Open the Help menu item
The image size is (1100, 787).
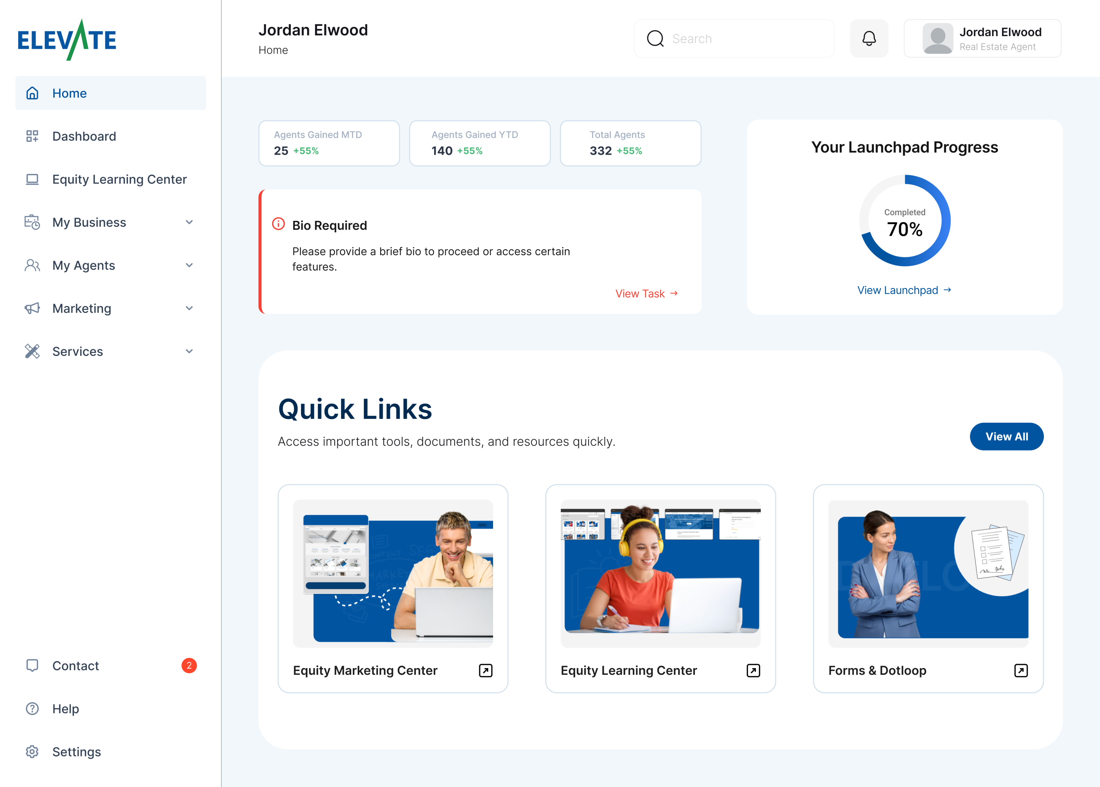111,708
